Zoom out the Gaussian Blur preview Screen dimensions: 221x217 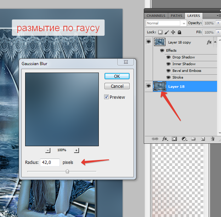[x=48, y=150]
